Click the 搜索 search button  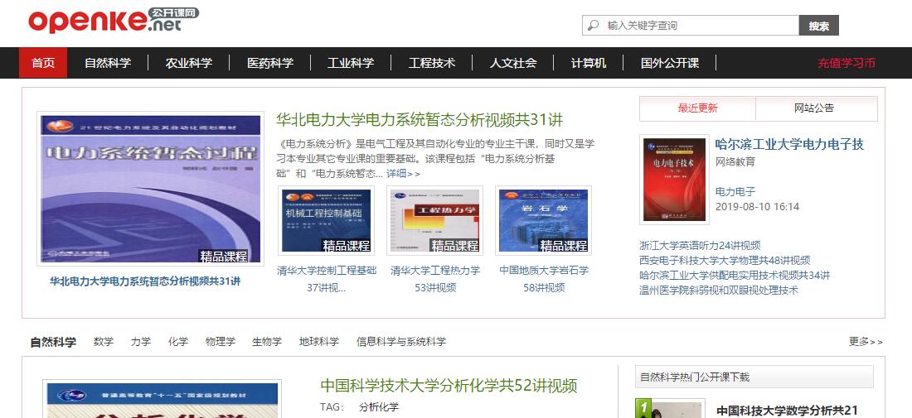pyautogui.click(x=819, y=26)
